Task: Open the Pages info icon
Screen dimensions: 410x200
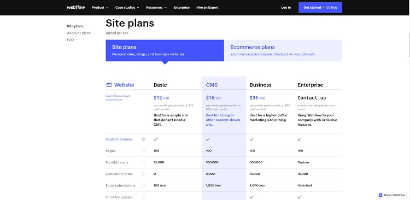Action: coord(143,151)
